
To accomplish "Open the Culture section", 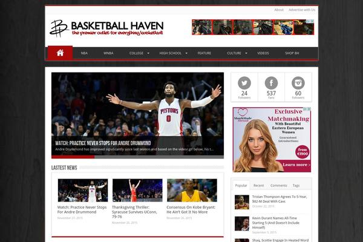I will coord(234,53).
